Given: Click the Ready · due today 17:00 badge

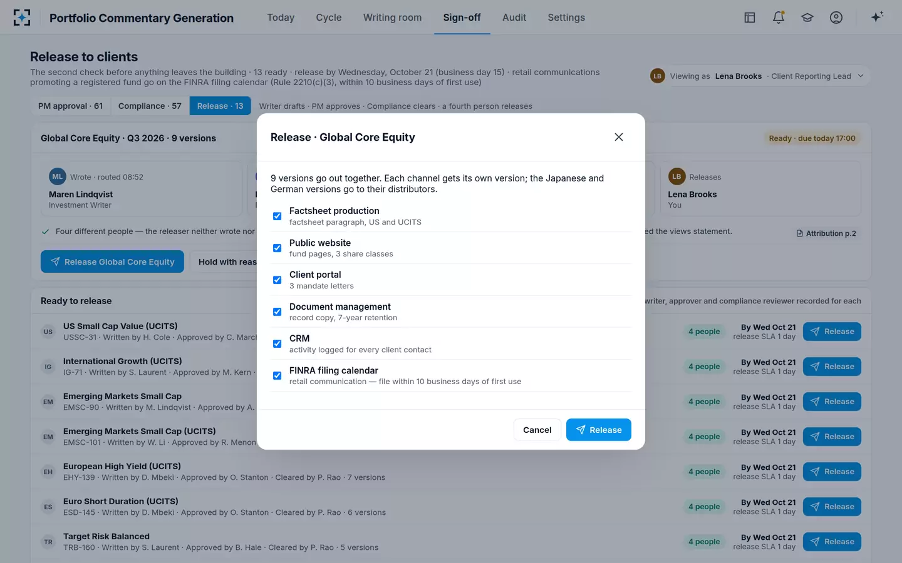Looking at the screenshot, I should pos(812,138).
